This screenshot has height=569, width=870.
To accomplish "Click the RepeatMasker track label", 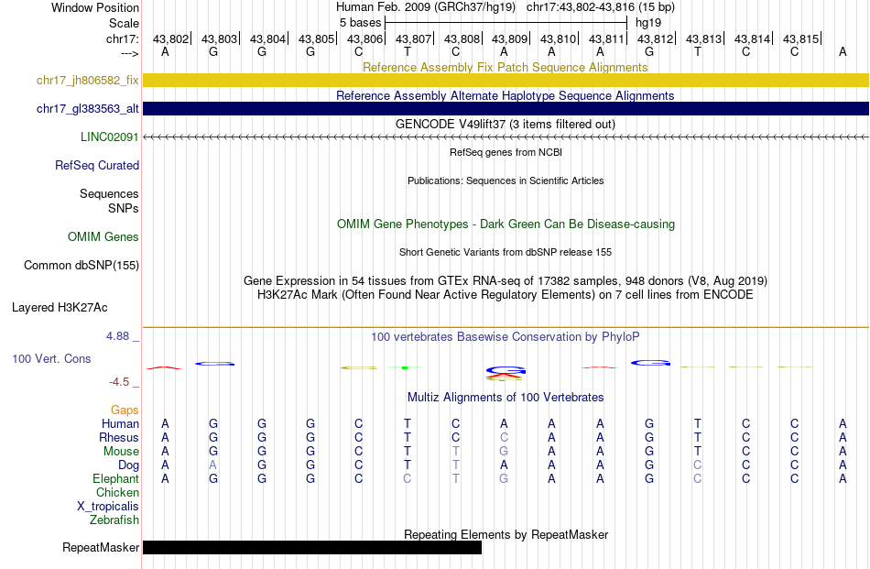I will tap(101, 548).
